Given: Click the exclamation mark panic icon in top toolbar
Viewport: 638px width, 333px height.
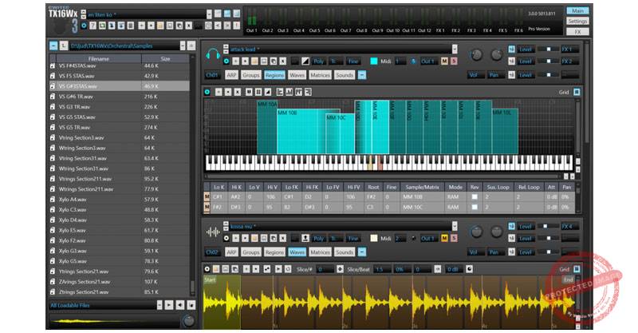Looking at the screenshot, I should coord(237,26).
